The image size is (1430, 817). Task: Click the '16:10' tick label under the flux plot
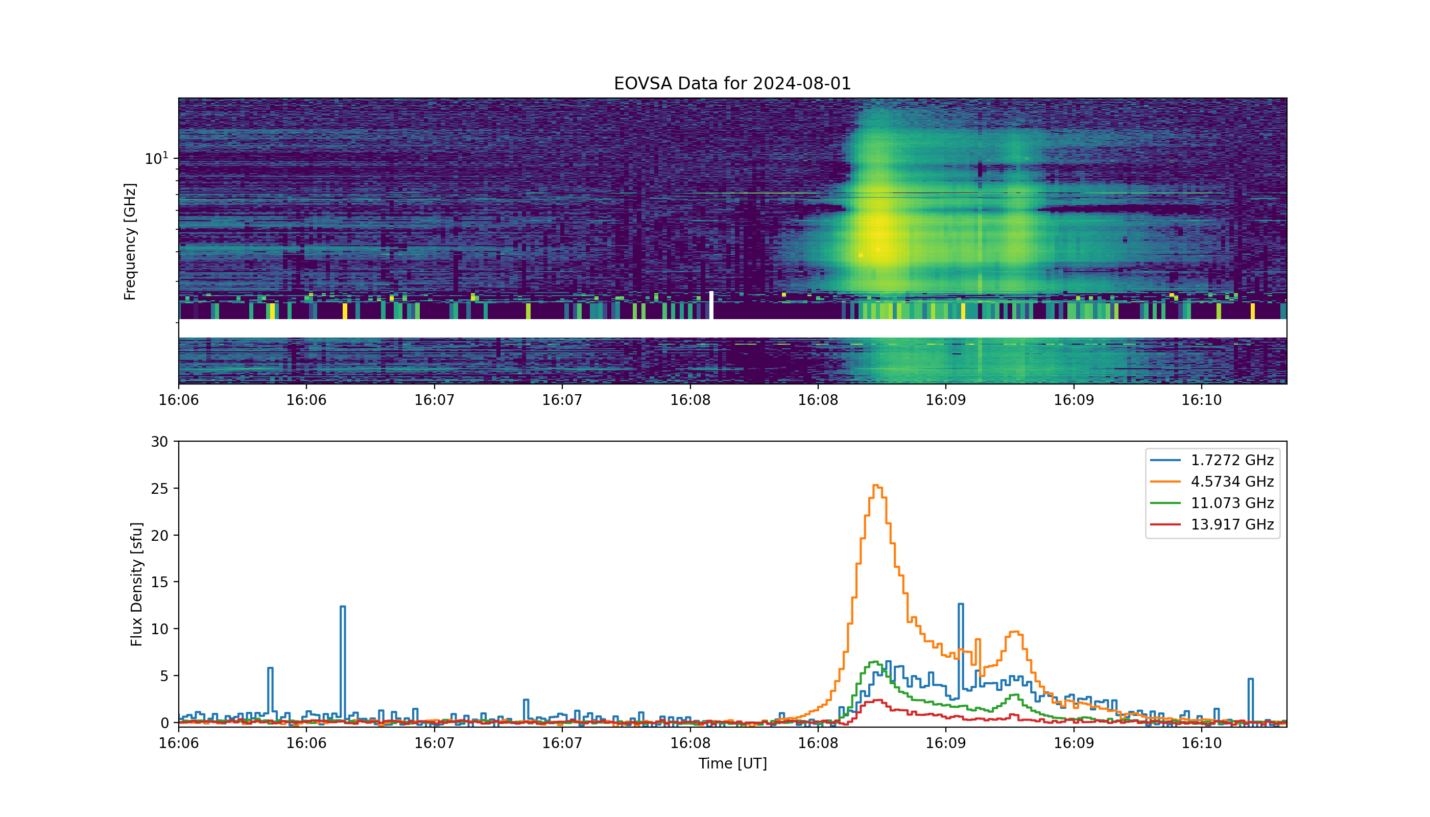coord(1202,743)
